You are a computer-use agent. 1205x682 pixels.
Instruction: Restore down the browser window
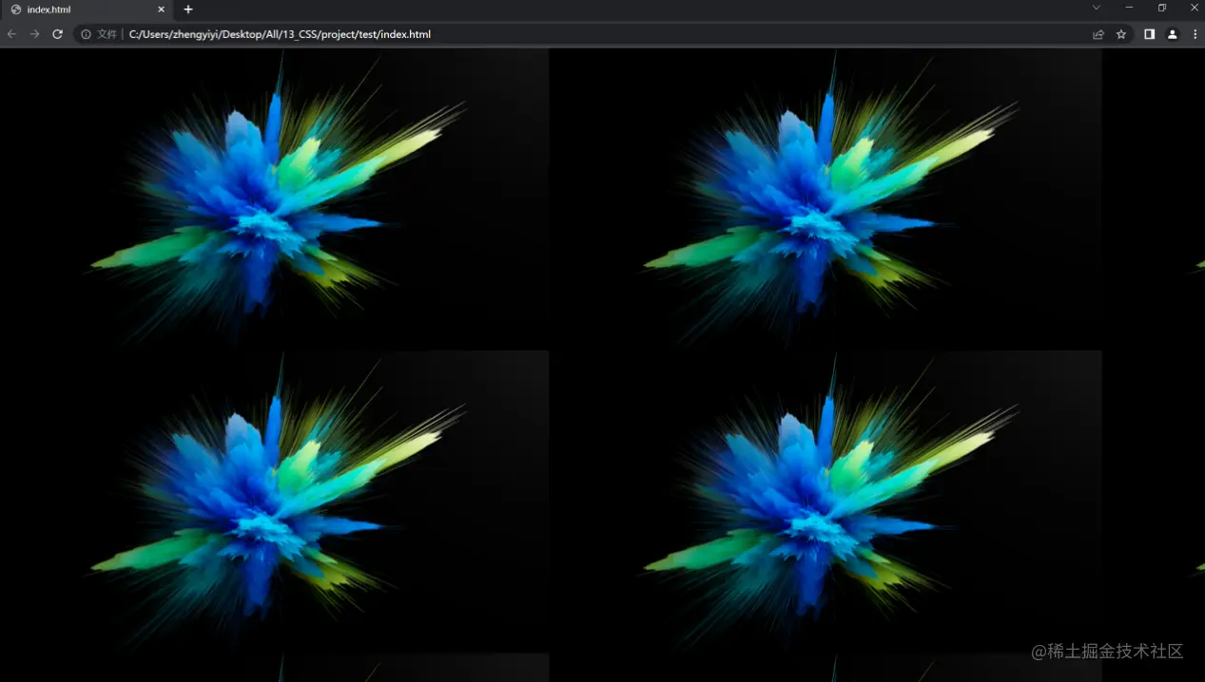point(1161,8)
